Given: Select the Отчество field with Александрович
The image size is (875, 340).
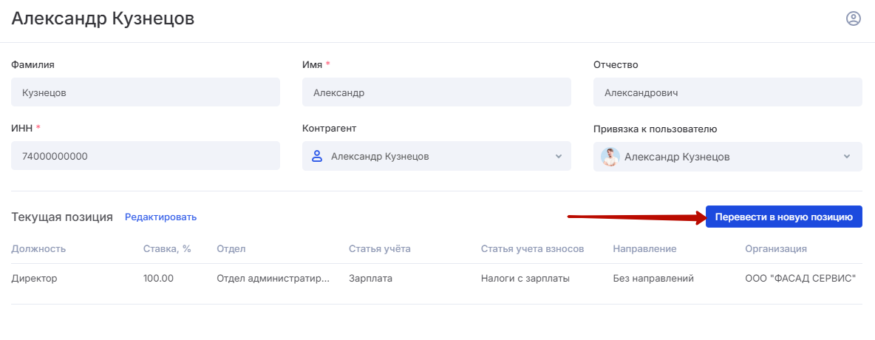Looking at the screenshot, I should point(727,92).
